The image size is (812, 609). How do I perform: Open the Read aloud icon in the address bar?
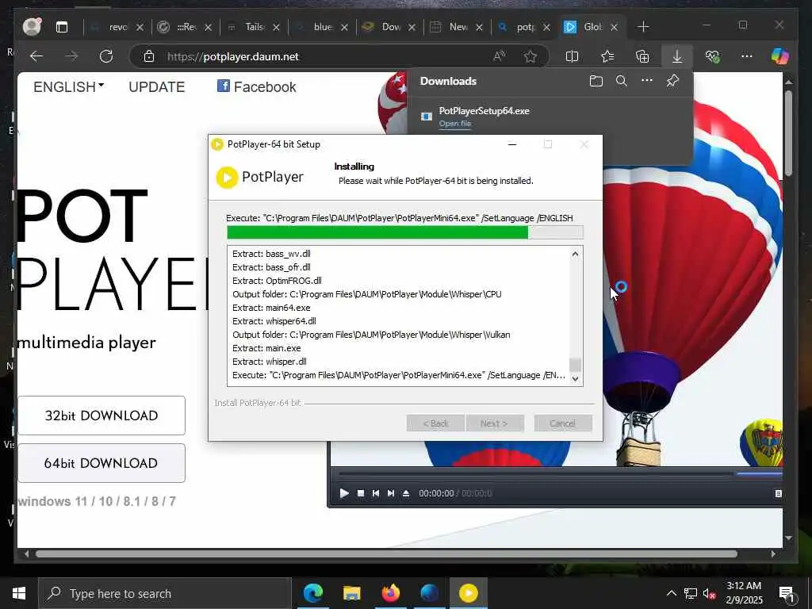coord(500,56)
